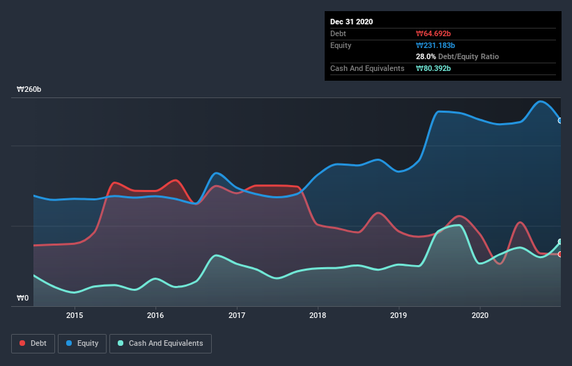Click the ₩0 axis label
The image size is (572, 366).
(x=22, y=299)
